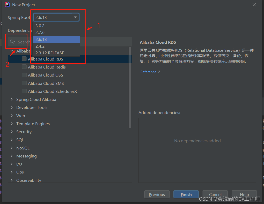Viewport: 264px width, 204px height.
Task: Check the Alibaba Cloud OSS checkbox
Action: [x=24, y=75]
